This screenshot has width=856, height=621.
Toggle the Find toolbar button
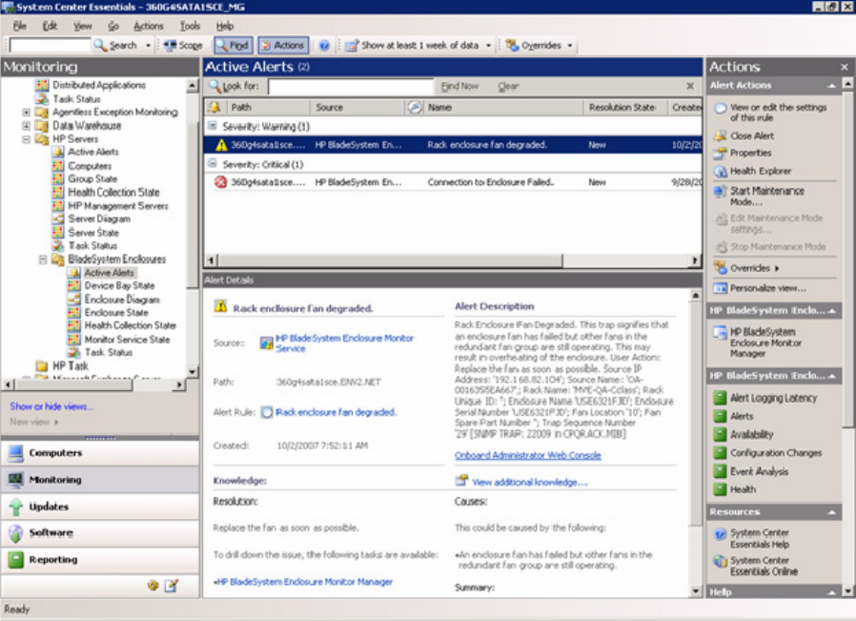click(x=233, y=45)
